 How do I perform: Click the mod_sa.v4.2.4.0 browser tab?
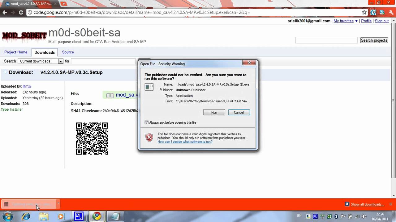pos(31,4)
